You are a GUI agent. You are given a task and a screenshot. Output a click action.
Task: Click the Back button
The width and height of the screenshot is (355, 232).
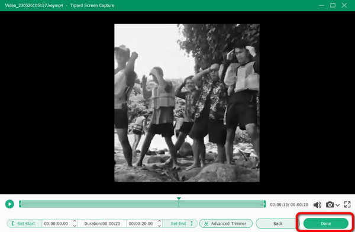coord(277,223)
